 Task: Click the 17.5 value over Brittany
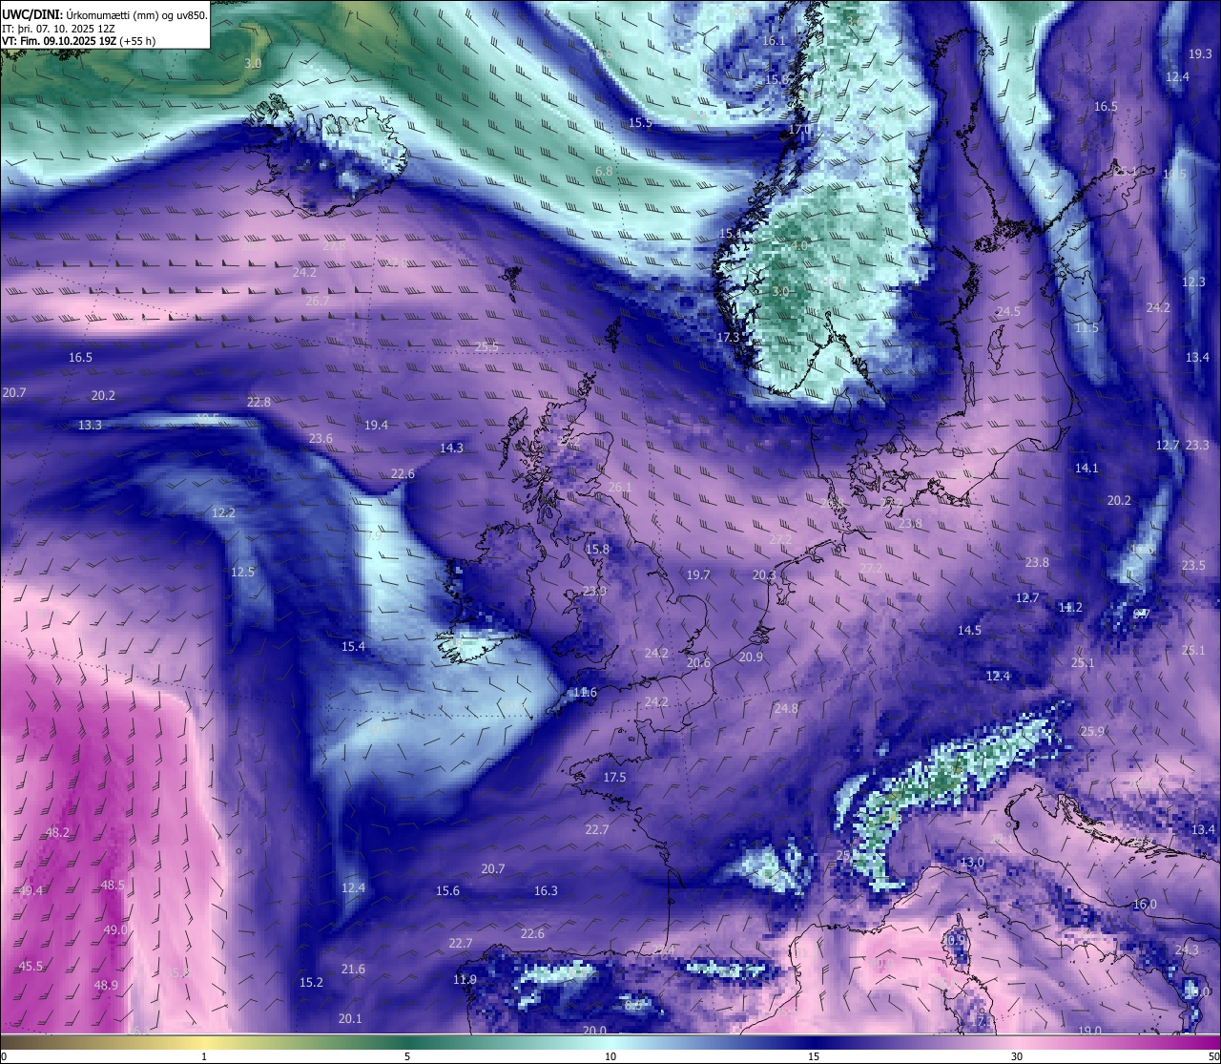614,777
